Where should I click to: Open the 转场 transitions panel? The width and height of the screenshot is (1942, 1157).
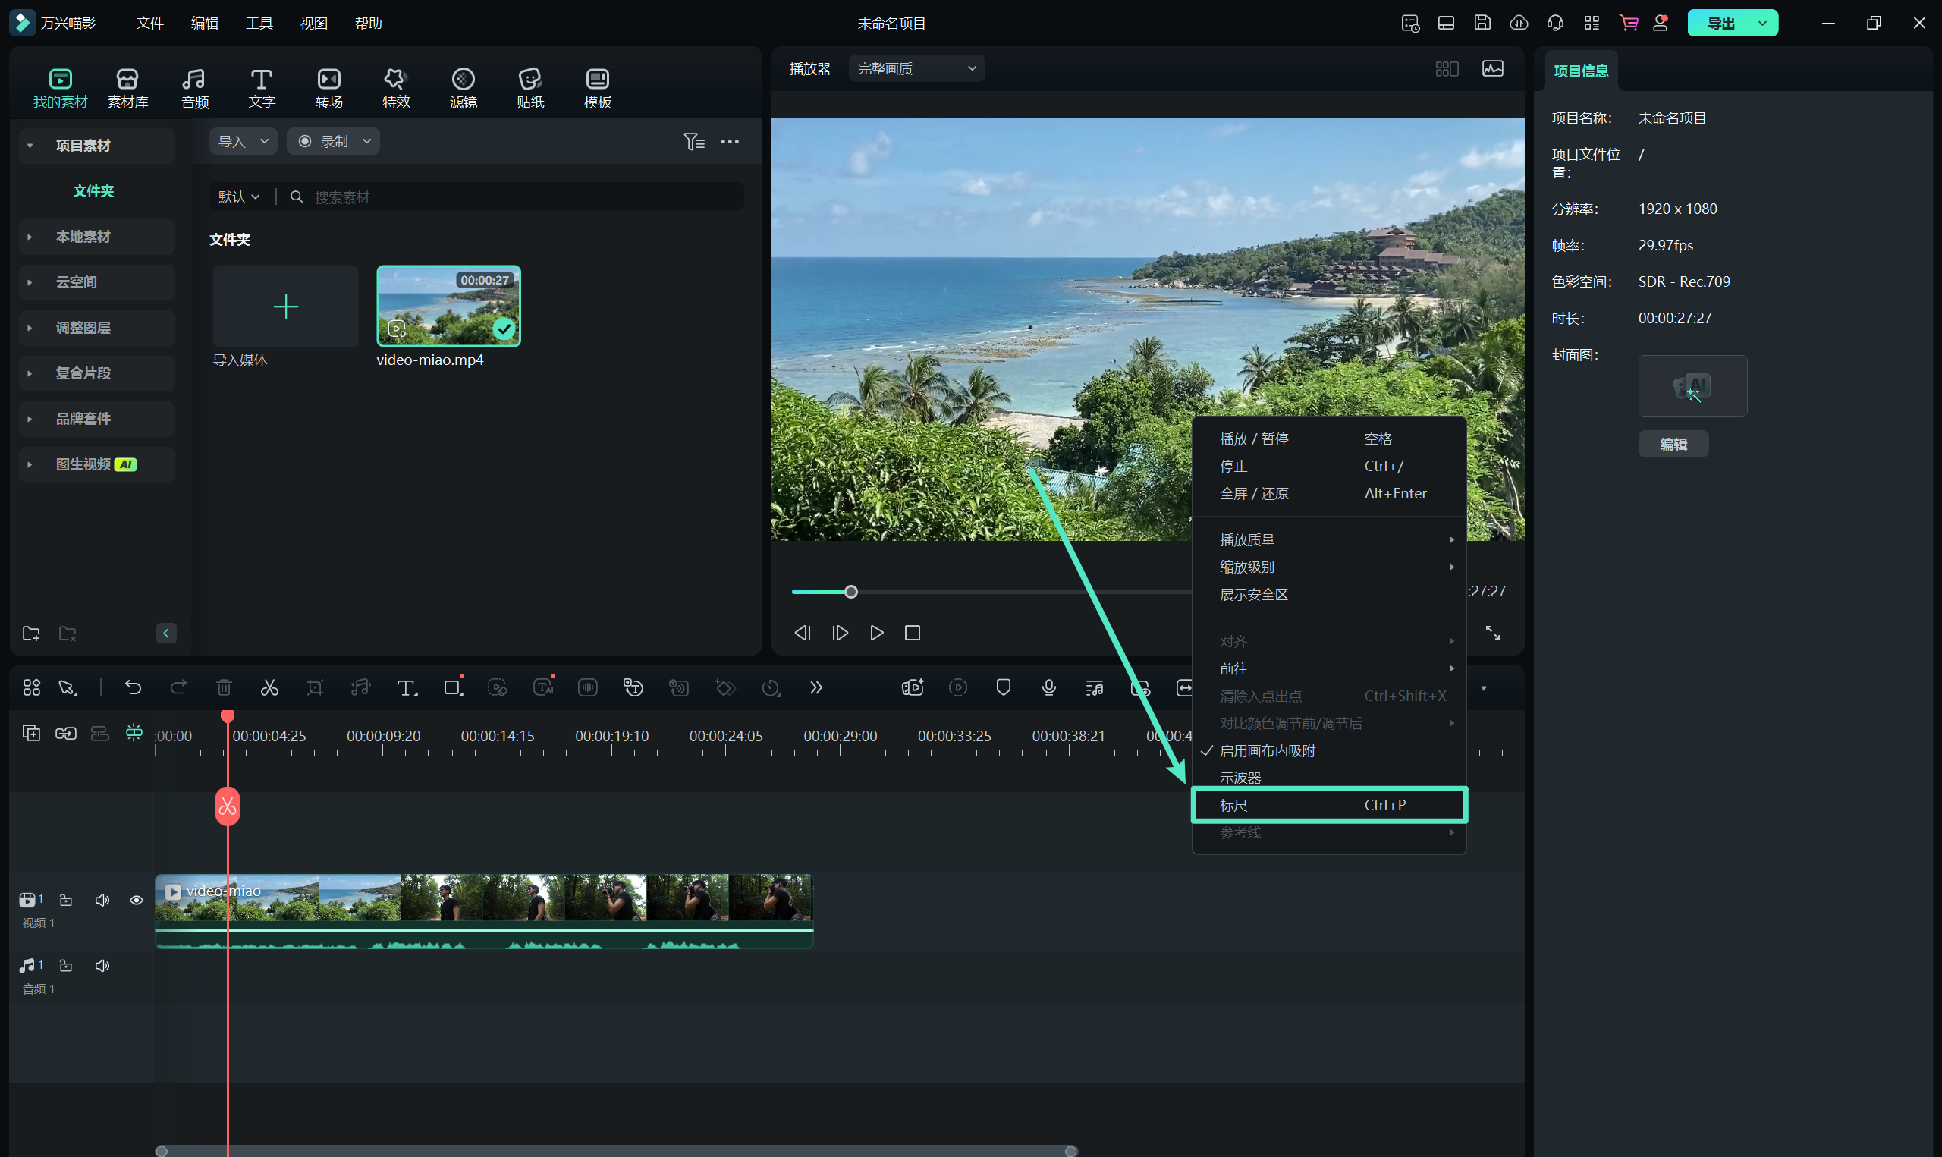click(329, 88)
